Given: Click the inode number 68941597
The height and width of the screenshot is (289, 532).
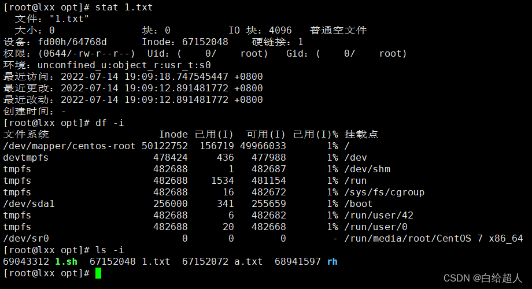Looking at the screenshot, I should click(298, 261).
